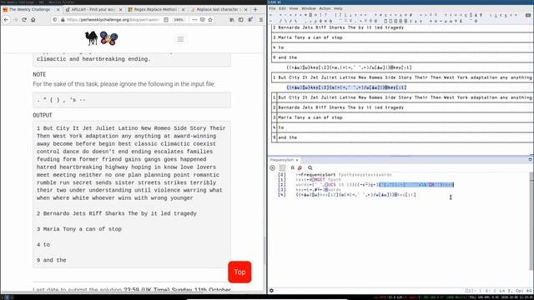Open Firefox page actions ellipsis menu
This screenshot has width=534, height=300.
(x=194, y=20)
